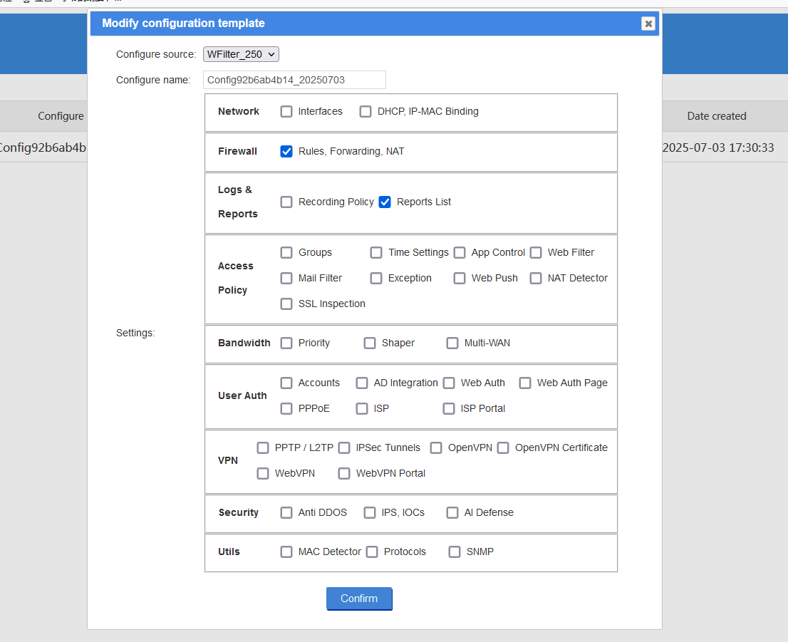Viewport: 788px width, 642px height.
Task: Check the ISP option
Action: point(362,409)
